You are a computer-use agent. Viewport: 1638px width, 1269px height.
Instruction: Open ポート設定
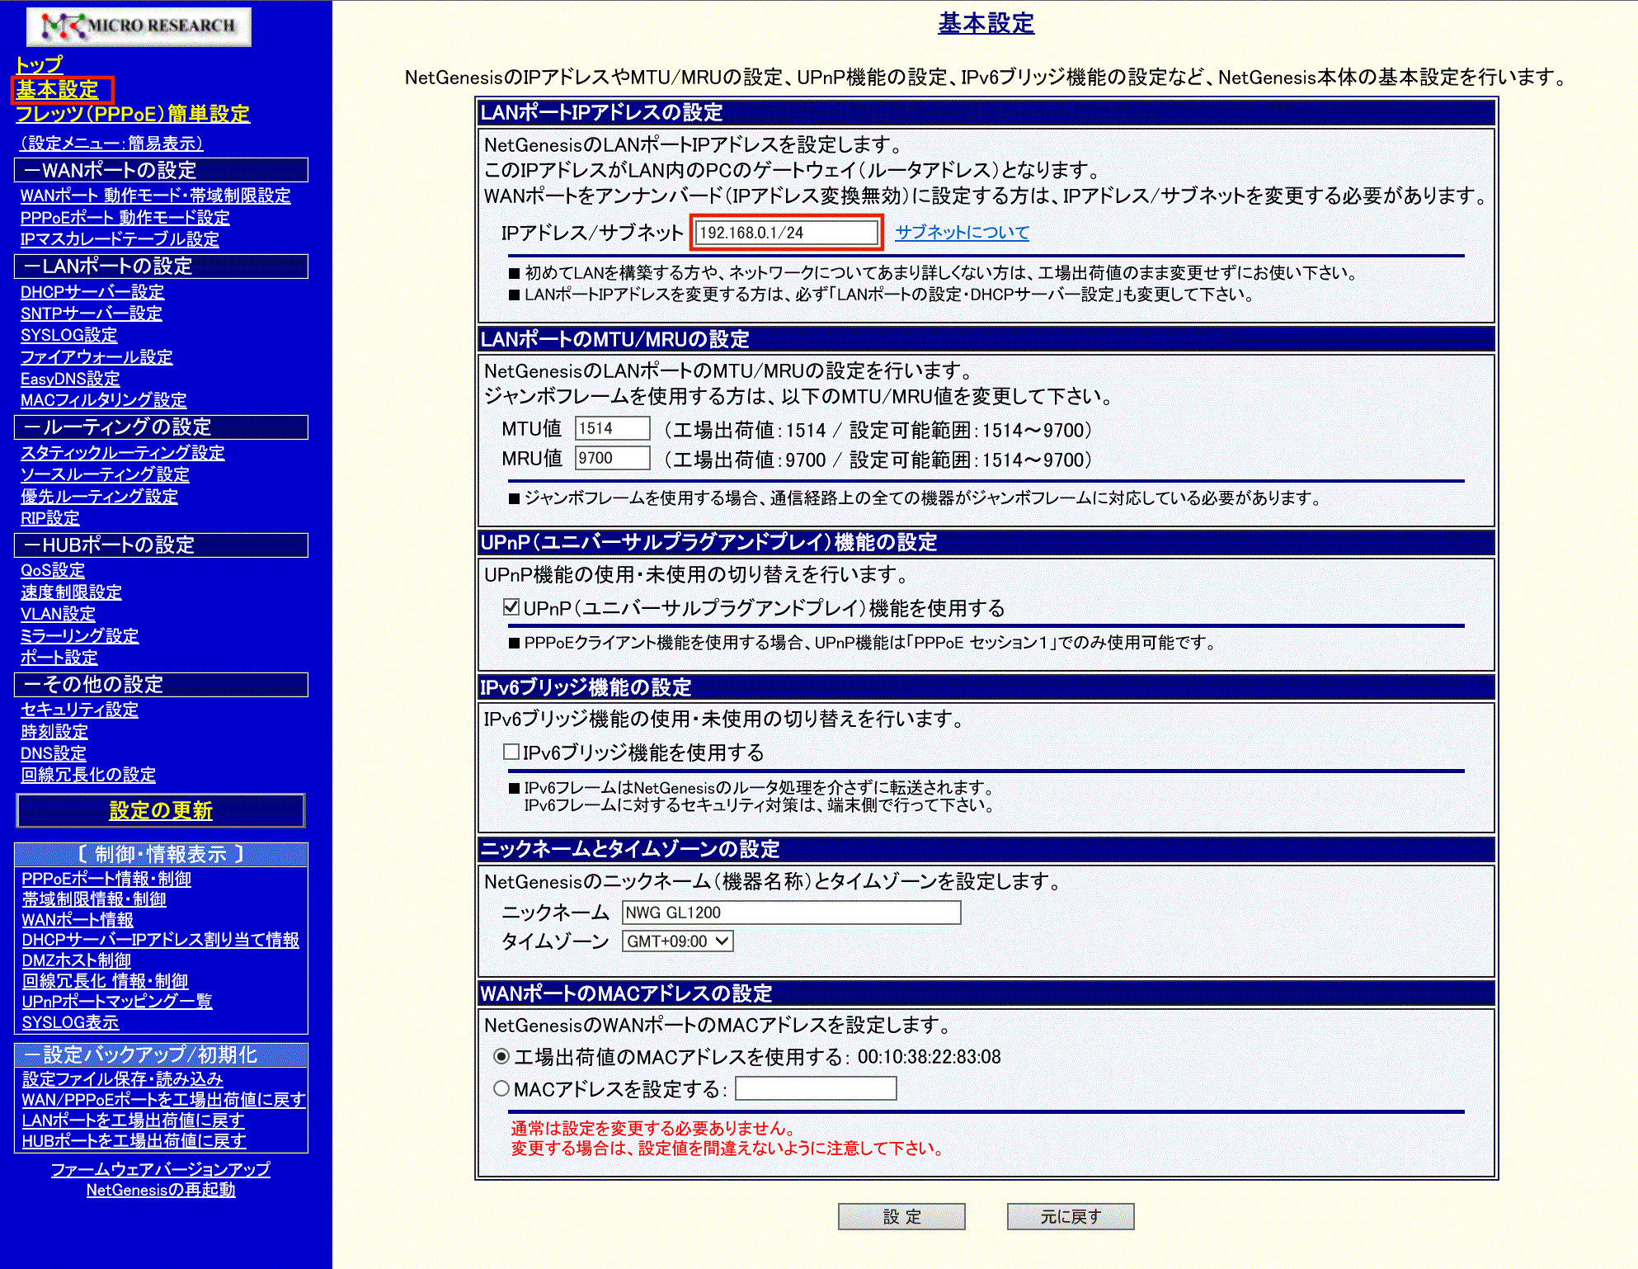[59, 658]
